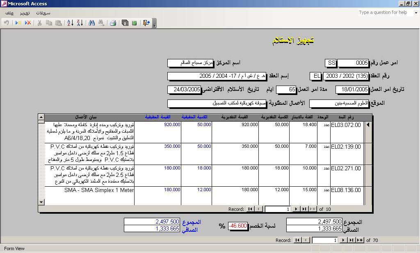Click the discount percentage field -46.600
The height and width of the screenshot is (253, 420).
238,226
